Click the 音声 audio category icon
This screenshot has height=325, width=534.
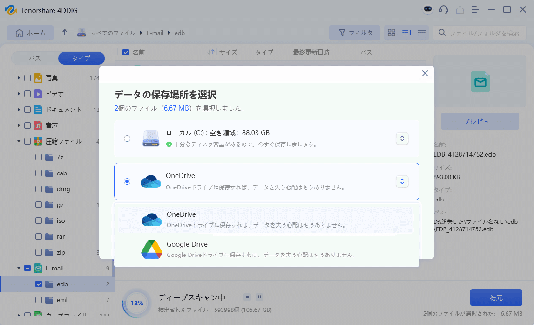click(38, 125)
